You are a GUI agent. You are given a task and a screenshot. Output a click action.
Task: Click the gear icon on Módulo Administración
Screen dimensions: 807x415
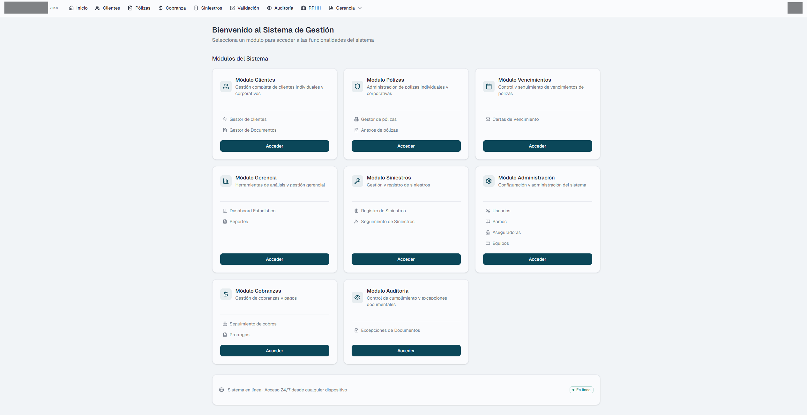click(x=489, y=181)
